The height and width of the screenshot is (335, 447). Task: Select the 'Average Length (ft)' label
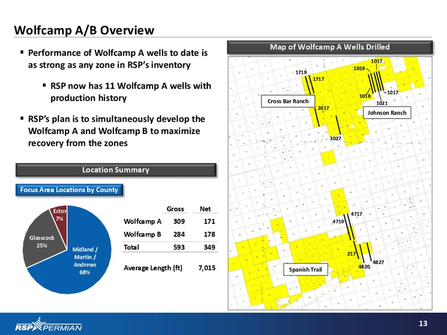point(153,268)
